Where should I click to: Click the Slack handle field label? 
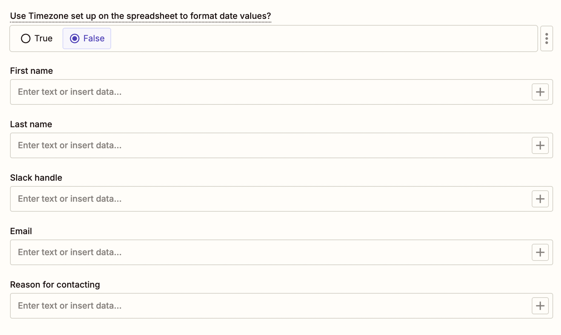click(x=36, y=177)
